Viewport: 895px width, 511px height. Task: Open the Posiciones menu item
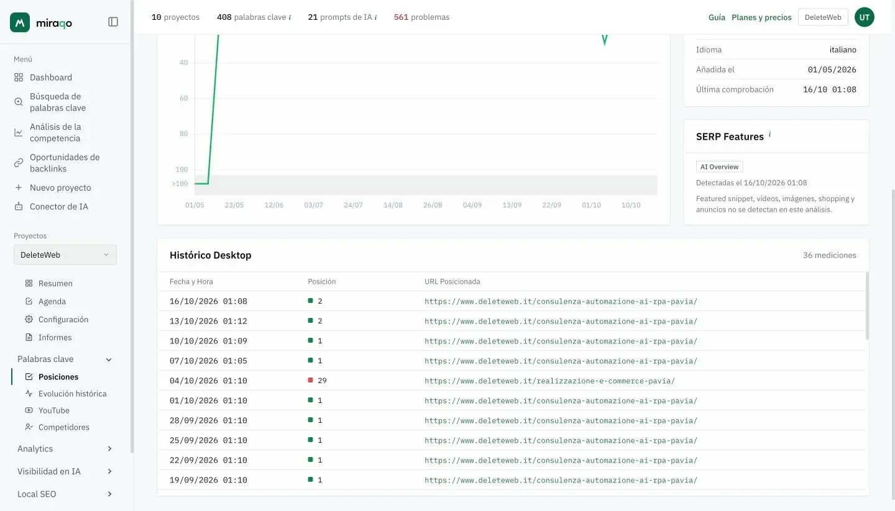coord(58,377)
